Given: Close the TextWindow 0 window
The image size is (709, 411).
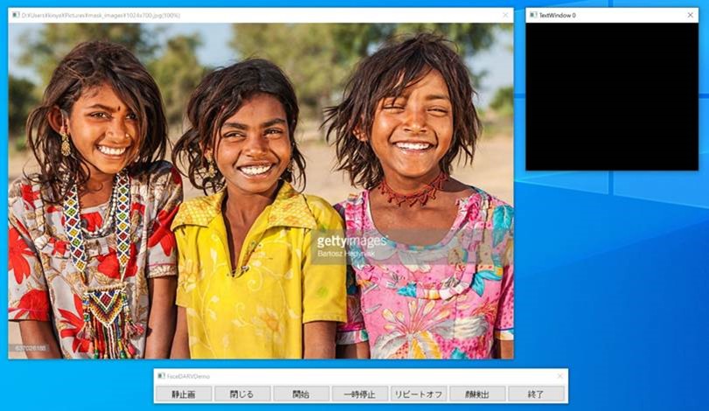Looking at the screenshot, I should coord(690,15).
